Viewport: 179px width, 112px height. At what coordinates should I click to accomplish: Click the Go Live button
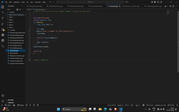(x=150, y=105)
